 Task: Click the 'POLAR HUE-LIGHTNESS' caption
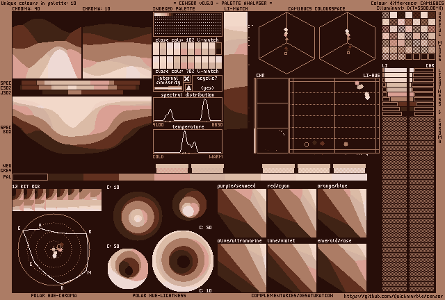coord(159,295)
